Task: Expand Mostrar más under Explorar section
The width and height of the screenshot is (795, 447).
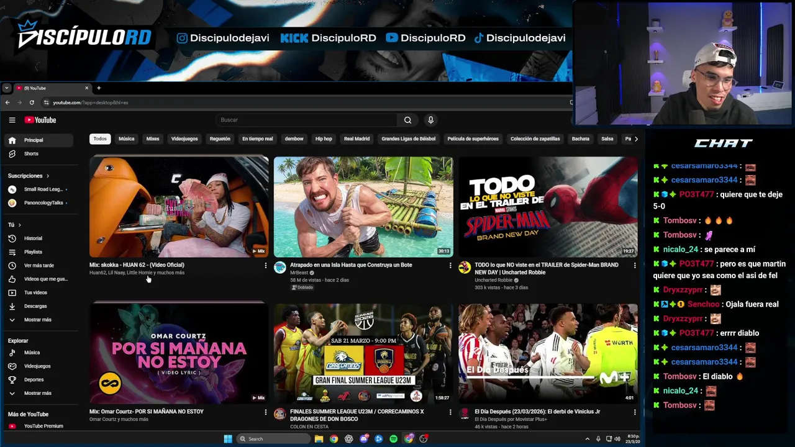Action: point(37,393)
